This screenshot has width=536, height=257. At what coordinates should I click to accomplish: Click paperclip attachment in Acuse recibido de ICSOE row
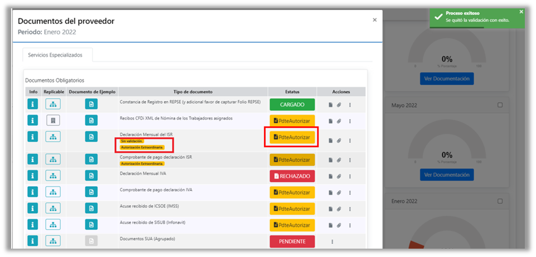(x=339, y=209)
